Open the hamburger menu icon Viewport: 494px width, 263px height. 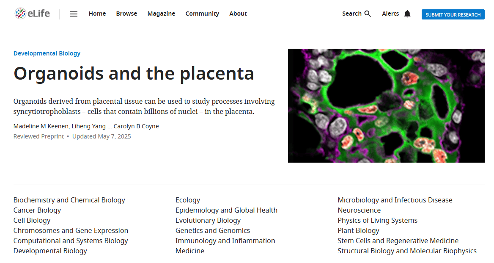click(x=74, y=14)
